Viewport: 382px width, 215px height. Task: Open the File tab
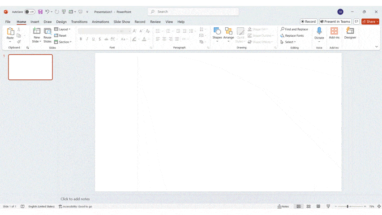8,21
